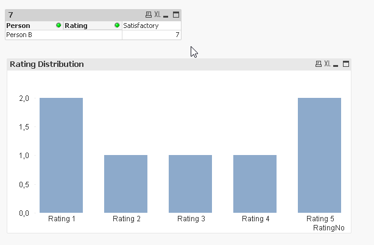Print the Rating Distribution chart

pos(318,64)
